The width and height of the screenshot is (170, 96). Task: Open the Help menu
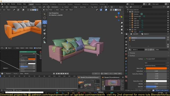pos(24,4)
